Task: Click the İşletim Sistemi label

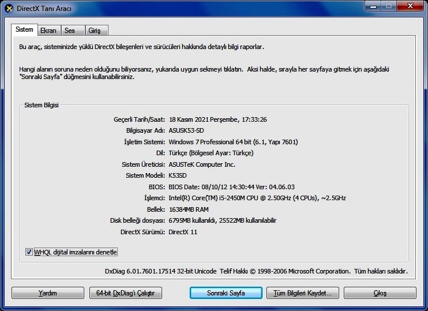Action: pos(144,142)
